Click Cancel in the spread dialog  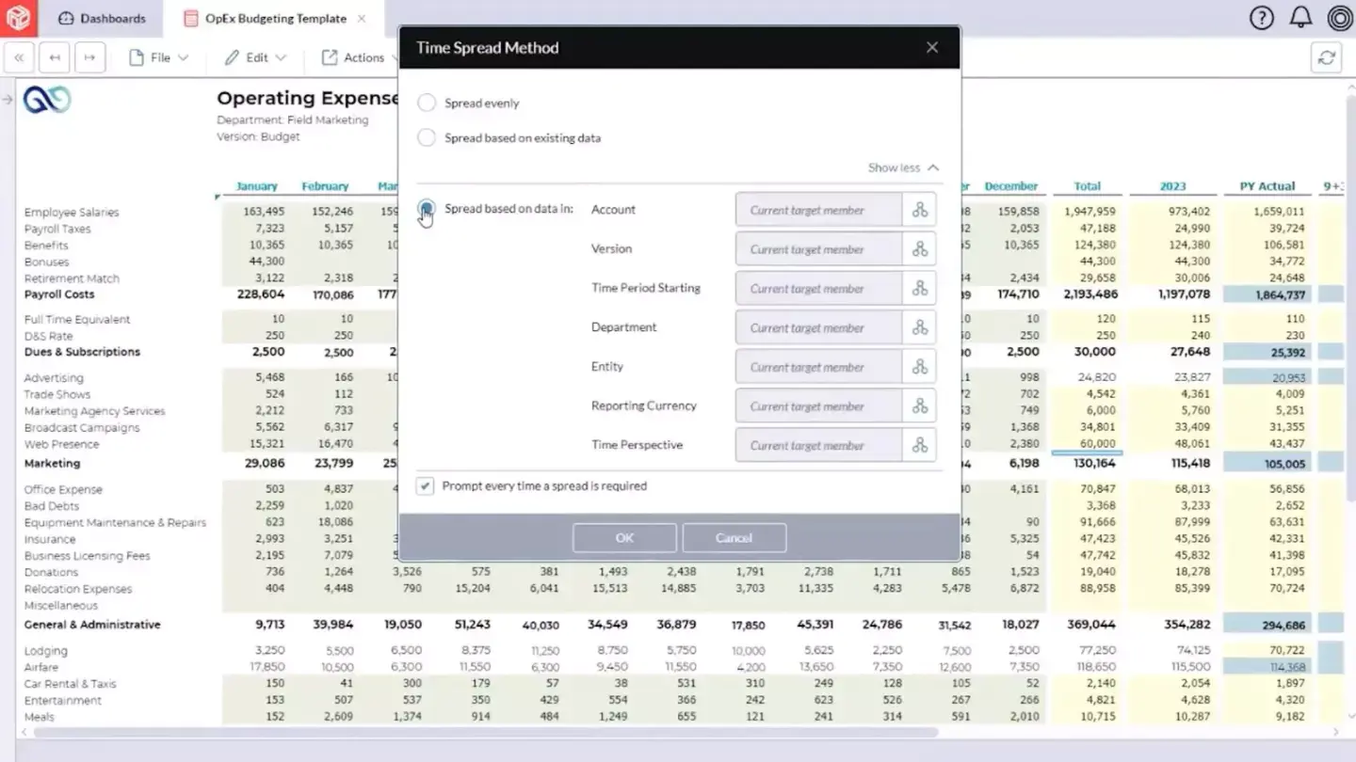pos(734,538)
